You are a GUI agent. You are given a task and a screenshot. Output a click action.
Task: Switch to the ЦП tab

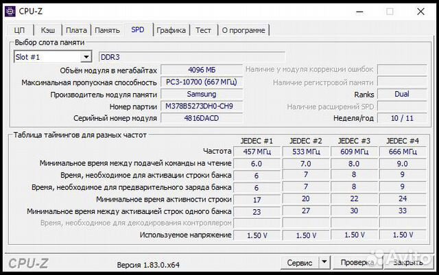pos(19,30)
